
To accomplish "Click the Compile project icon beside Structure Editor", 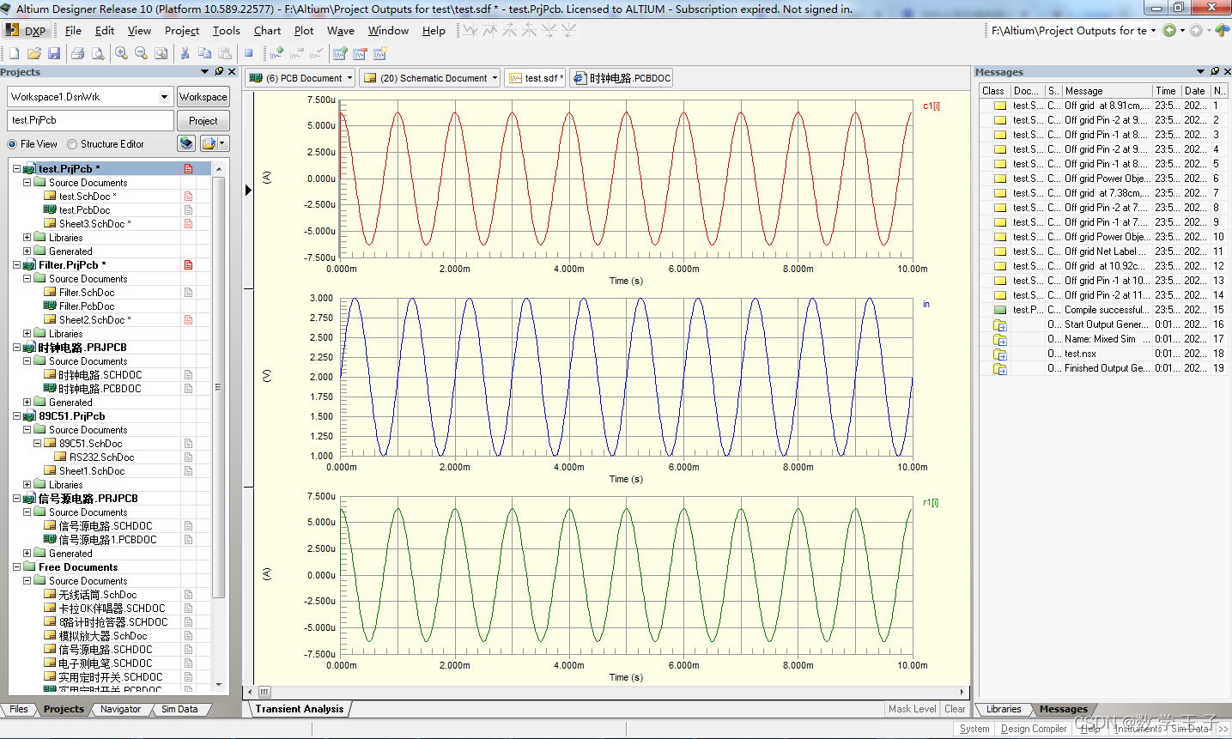I will pos(186,143).
